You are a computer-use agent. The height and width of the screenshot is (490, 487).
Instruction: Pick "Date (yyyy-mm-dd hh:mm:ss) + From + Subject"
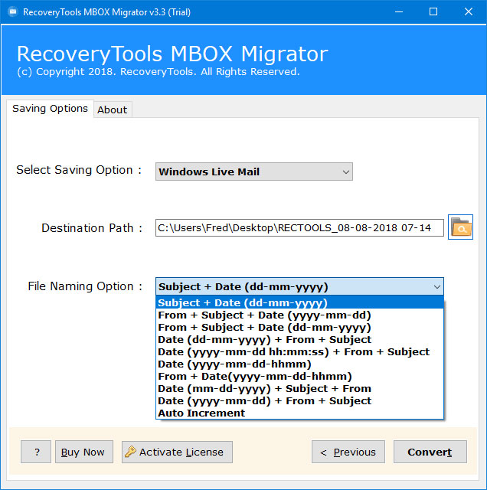click(x=299, y=351)
